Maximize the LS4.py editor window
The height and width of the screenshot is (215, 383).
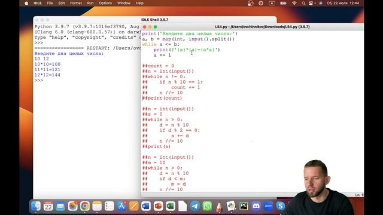[x=156, y=27]
